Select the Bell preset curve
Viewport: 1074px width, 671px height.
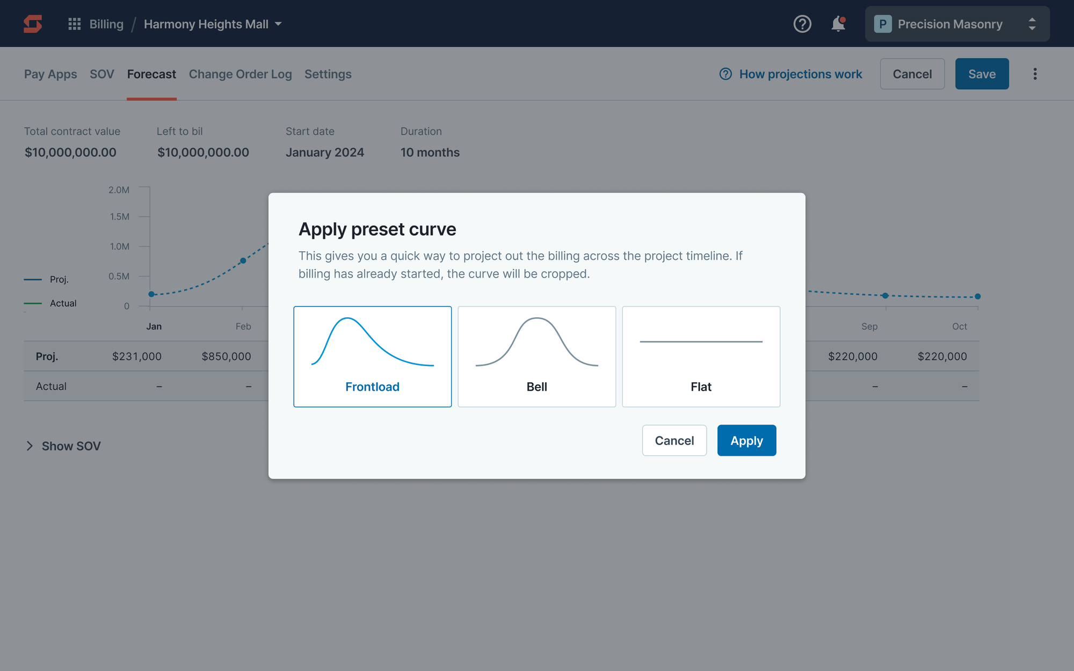(536, 356)
